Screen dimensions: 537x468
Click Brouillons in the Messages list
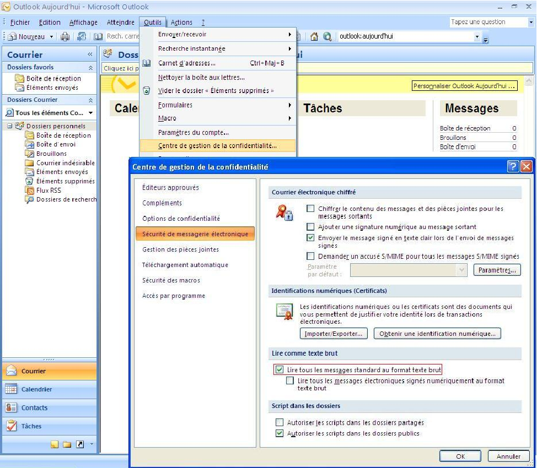tap(453, 138)
